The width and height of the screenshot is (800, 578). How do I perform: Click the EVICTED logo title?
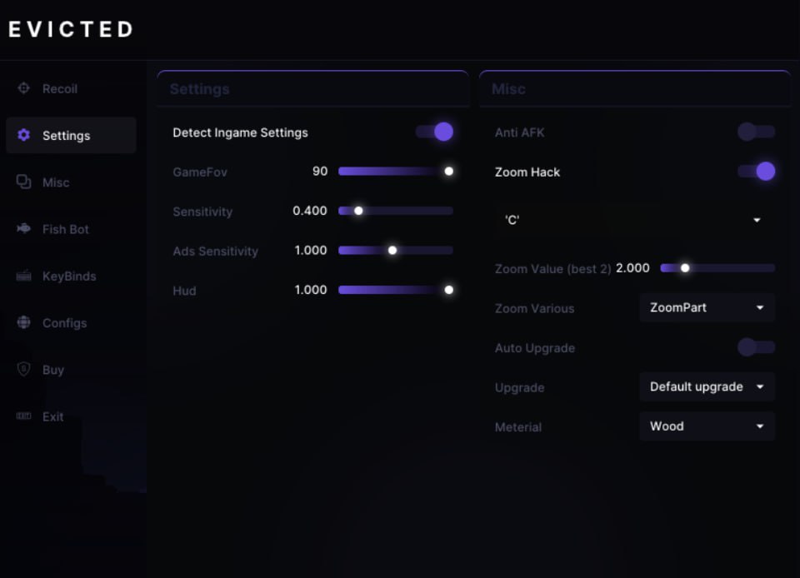[x=71, y=29]
